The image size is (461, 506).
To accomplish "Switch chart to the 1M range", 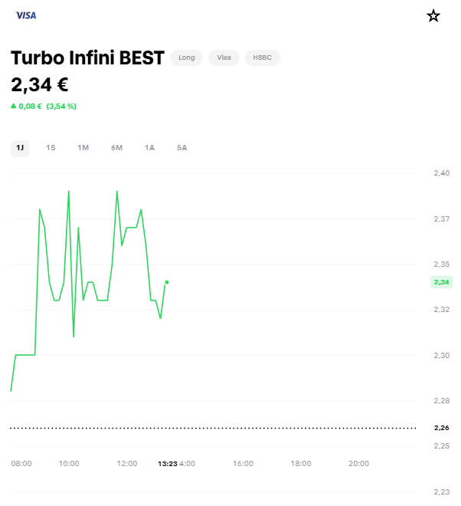I will point(83,147).
